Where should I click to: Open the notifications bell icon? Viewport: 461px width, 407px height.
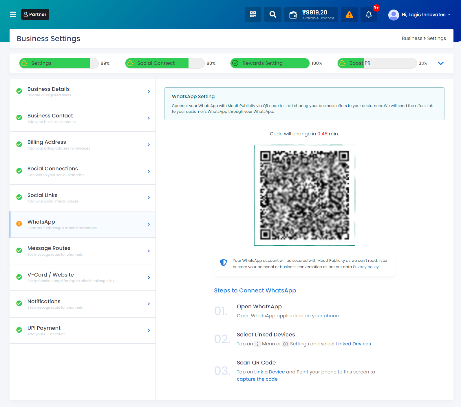pos(369,14)
